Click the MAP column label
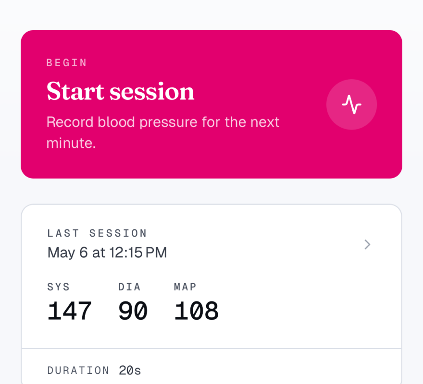 [x=186, y=287]
